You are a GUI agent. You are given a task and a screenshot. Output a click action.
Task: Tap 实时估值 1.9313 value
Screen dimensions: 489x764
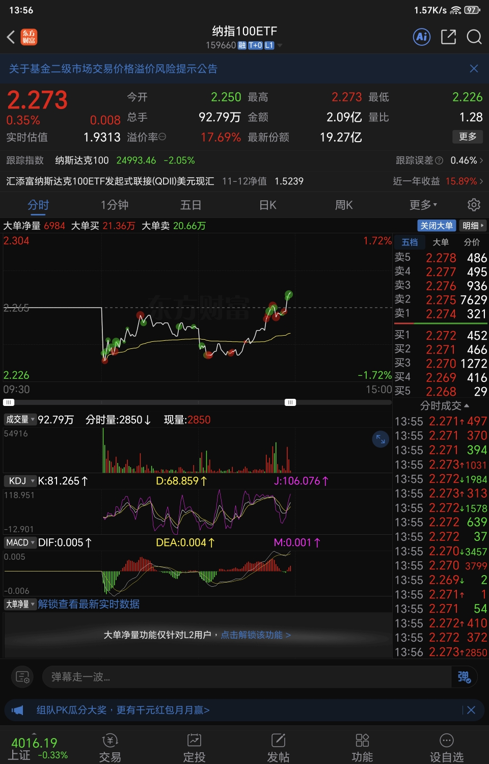(102, 137)
